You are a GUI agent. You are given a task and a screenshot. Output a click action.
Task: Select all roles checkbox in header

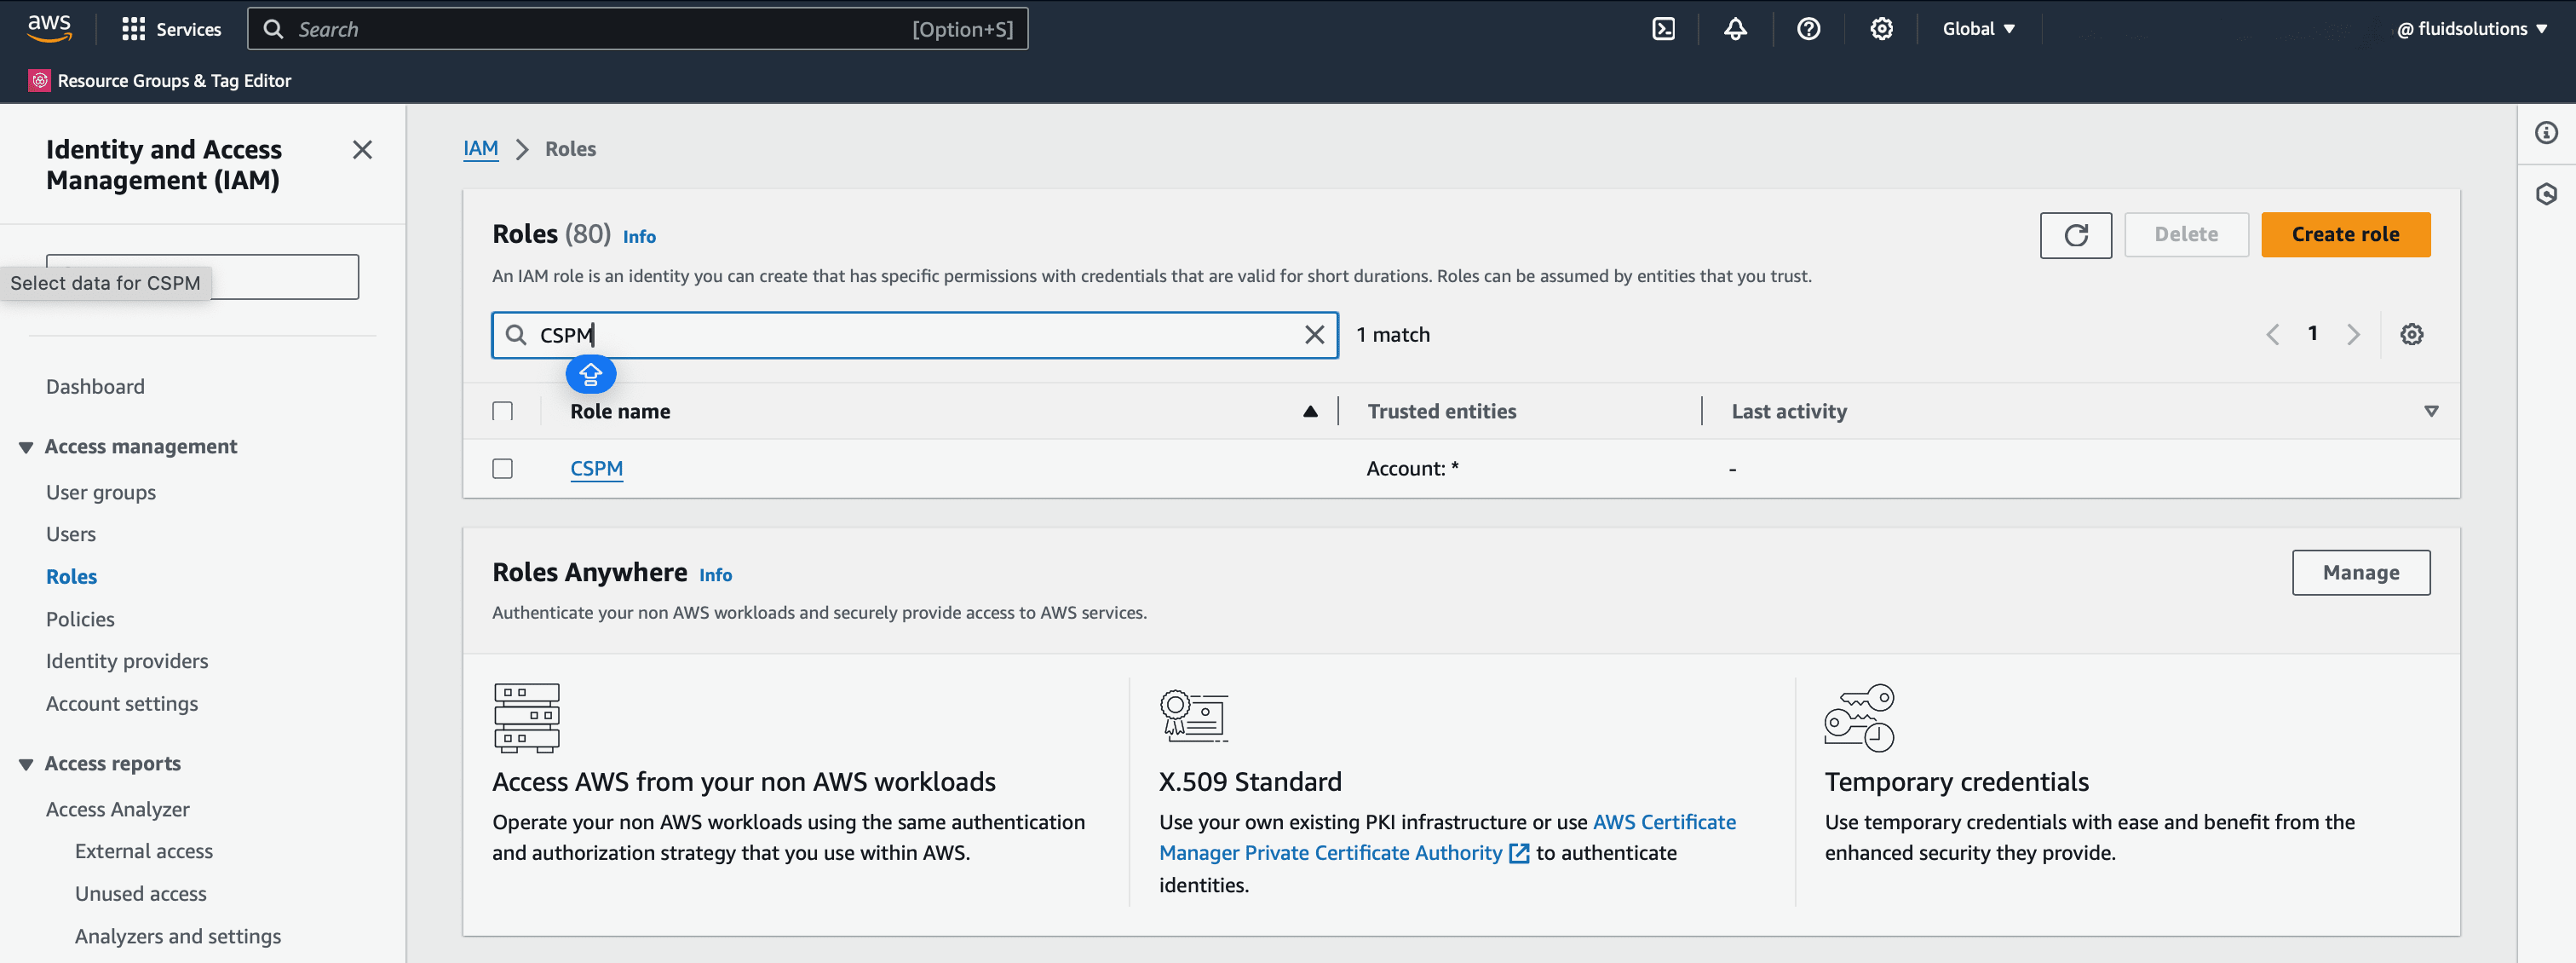(x=502, y=411)
